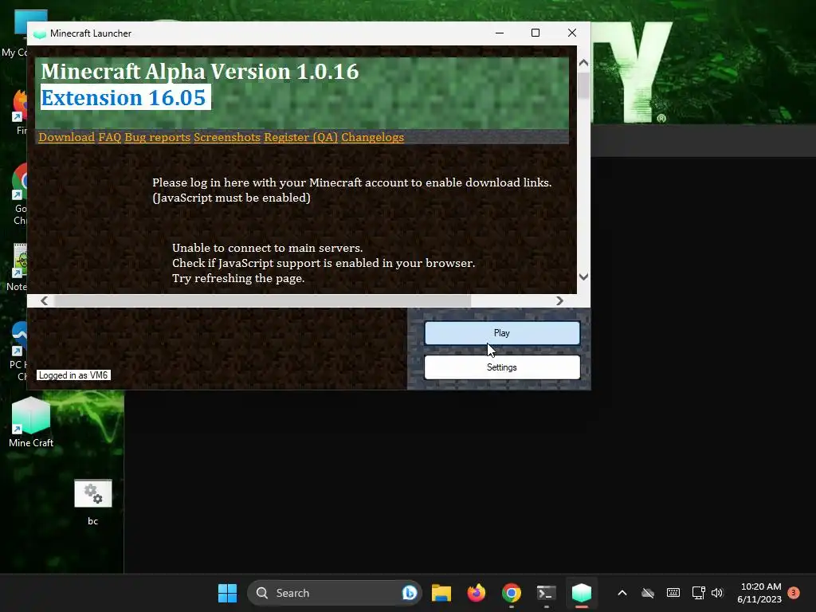Screen dimensions: 816x612
Task: Open the Screenshots link
Action: click(x=227, y=137)
